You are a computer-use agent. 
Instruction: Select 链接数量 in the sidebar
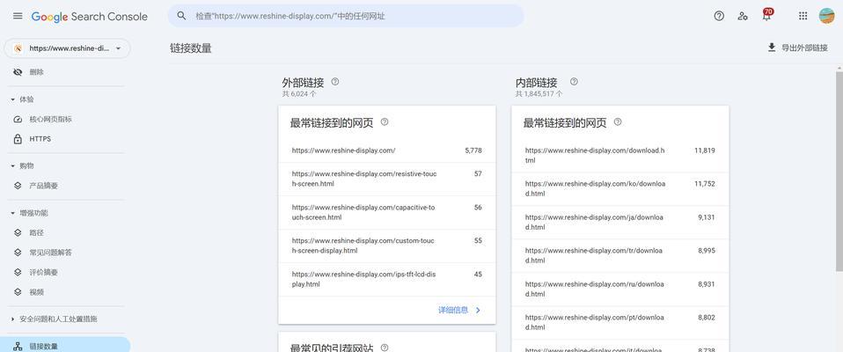64,346
